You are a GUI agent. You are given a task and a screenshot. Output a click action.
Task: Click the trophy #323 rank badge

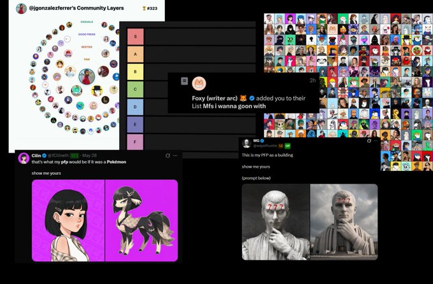point(150,8)
